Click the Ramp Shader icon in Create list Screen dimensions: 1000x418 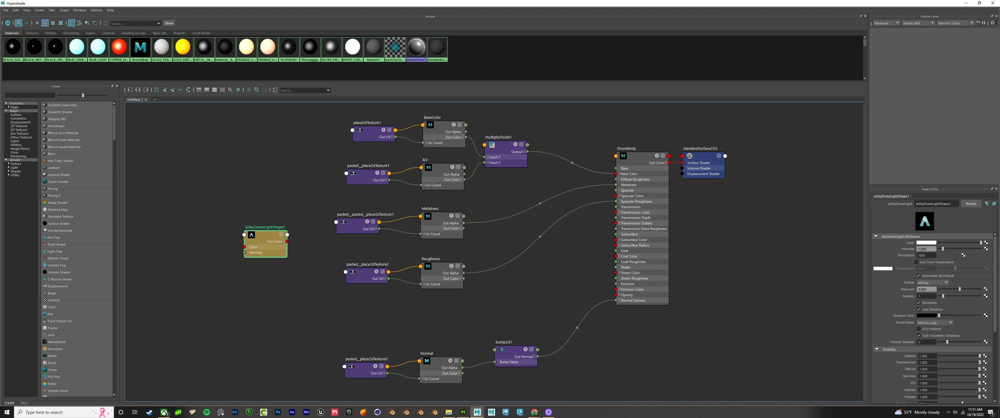pyautogui.click(x=45, y=202)
